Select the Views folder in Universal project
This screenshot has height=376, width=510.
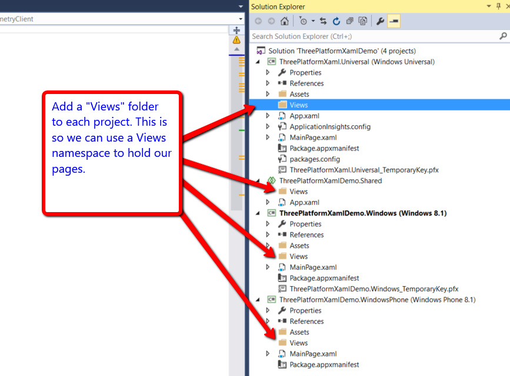298,105
